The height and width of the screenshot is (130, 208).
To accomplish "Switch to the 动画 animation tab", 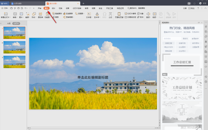I will click(67, 8).
